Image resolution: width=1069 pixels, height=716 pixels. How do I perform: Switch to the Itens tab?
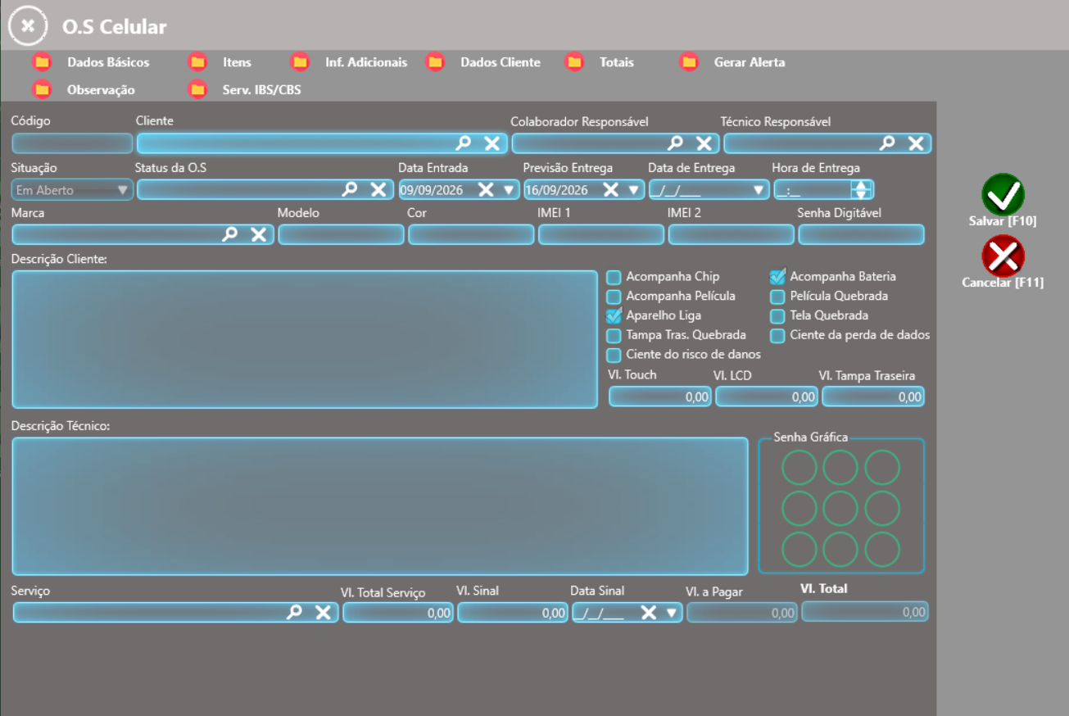click(x=237, y=62)
